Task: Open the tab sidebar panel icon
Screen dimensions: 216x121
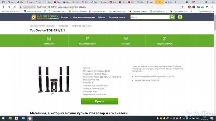Action: (3, 2)
